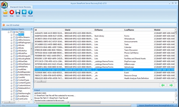Select the row with LeafName Team Discussion
This screenshot has width=179, height=107.
click(104, 50)
